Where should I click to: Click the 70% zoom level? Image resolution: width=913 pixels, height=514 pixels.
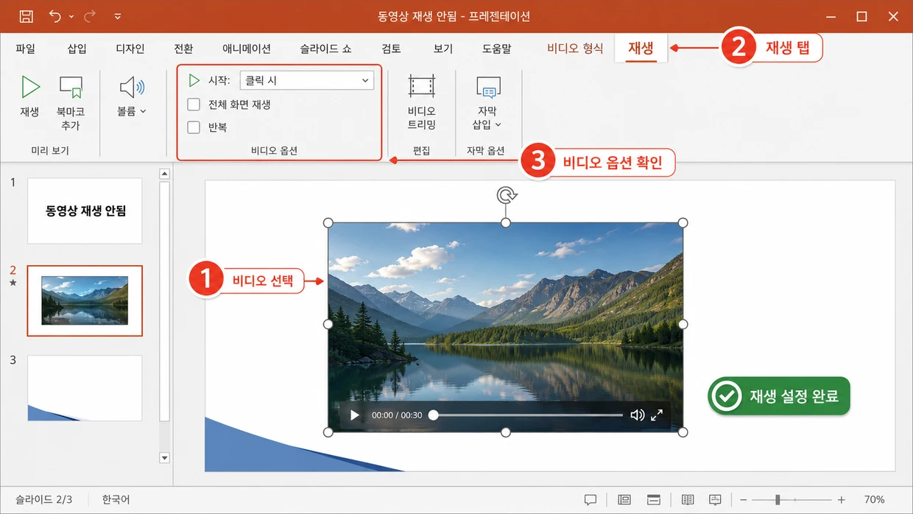pos(874,500)
